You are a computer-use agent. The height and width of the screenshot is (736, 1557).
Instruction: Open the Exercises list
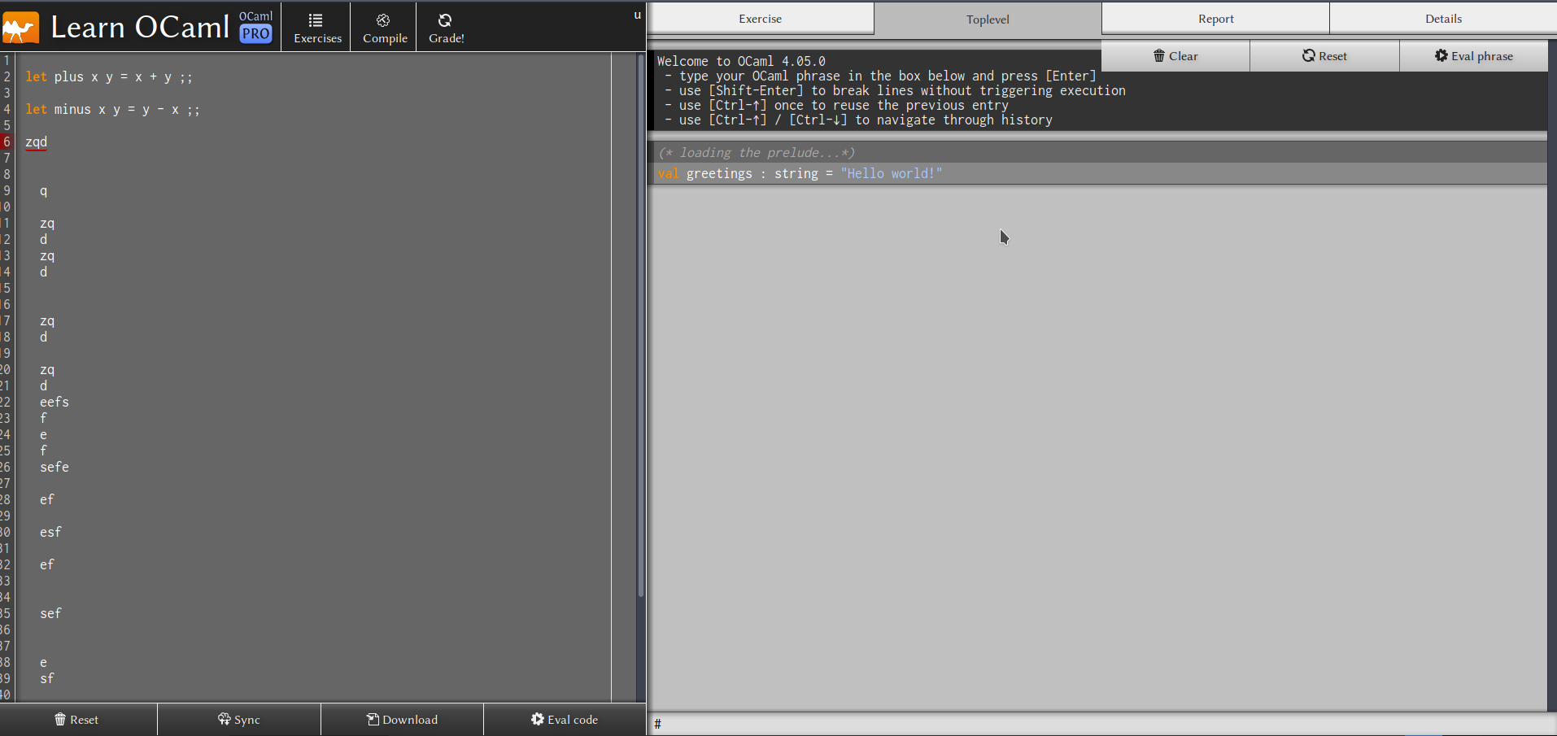pos(317,27)
